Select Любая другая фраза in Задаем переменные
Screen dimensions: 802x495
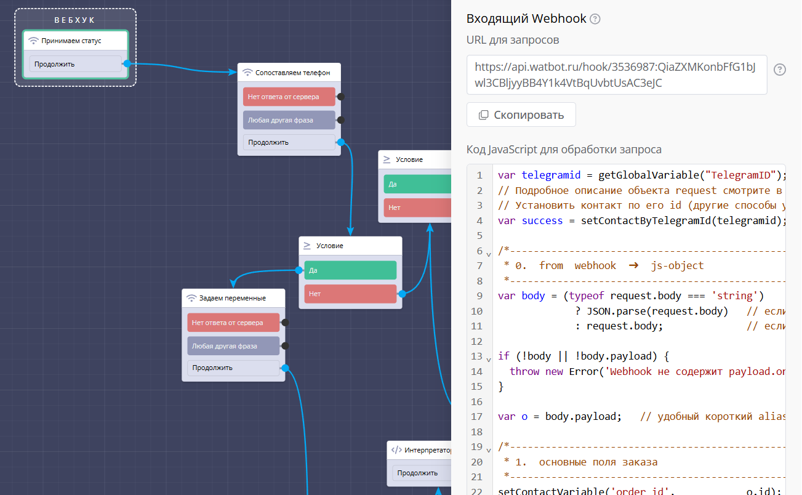[x=233, y=346]
